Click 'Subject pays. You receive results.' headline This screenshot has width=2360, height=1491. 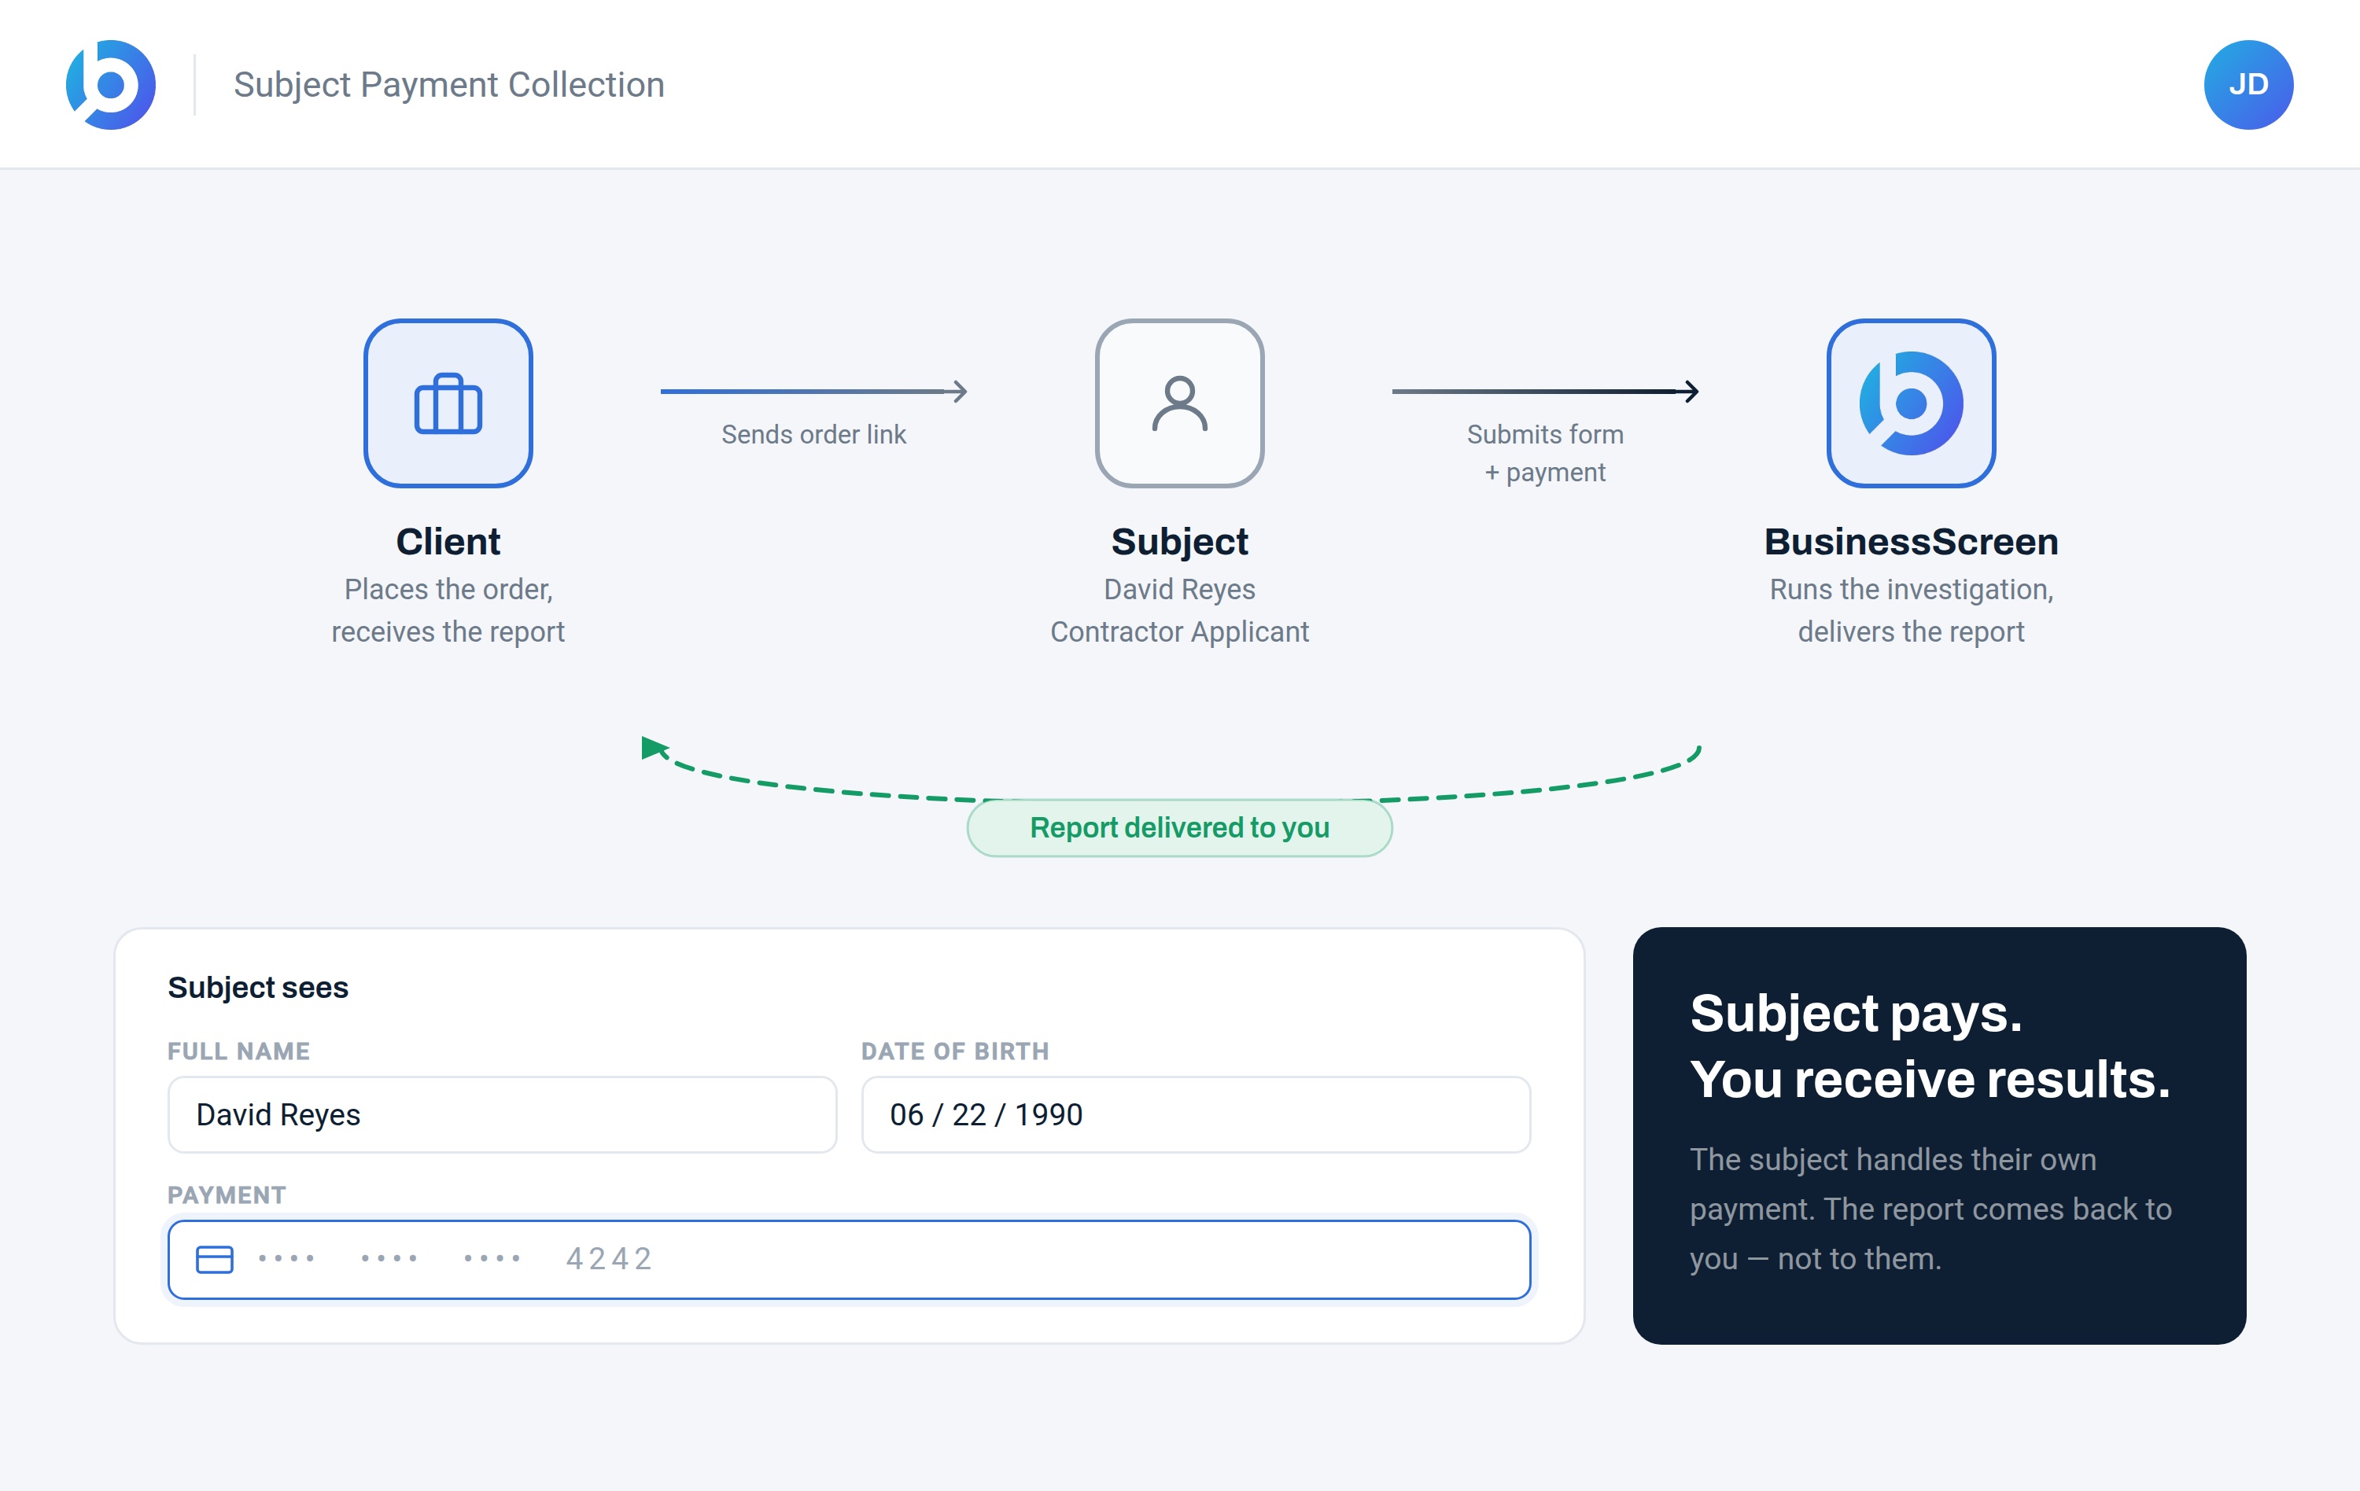click(x=1930, y=1046)
